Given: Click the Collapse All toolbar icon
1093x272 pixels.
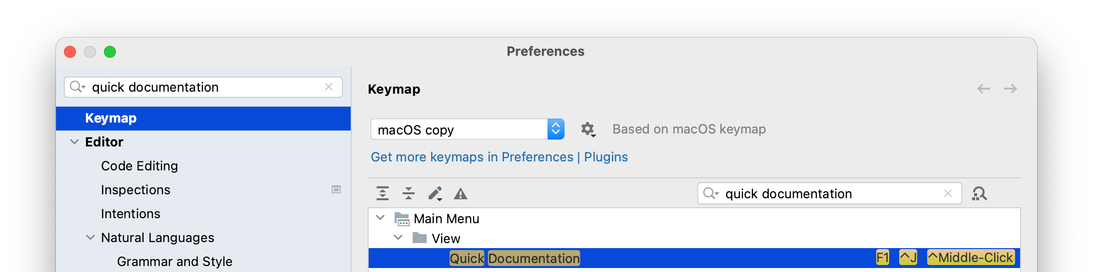Looking at the screenshot, I should (x=409, y=193).
